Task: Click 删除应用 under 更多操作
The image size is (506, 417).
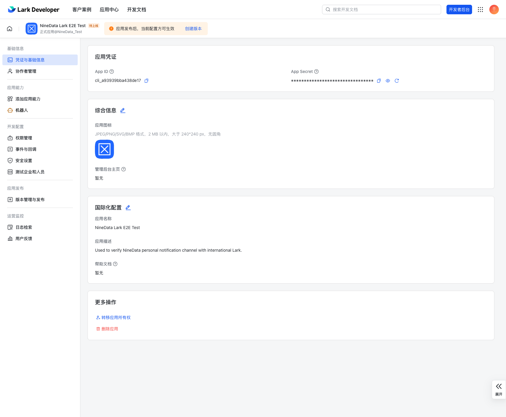Action: point(109,329)
